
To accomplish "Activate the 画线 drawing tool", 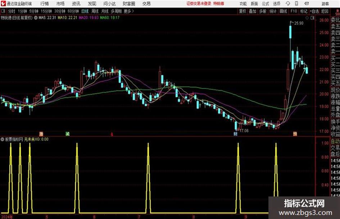I will coord(283,11).
